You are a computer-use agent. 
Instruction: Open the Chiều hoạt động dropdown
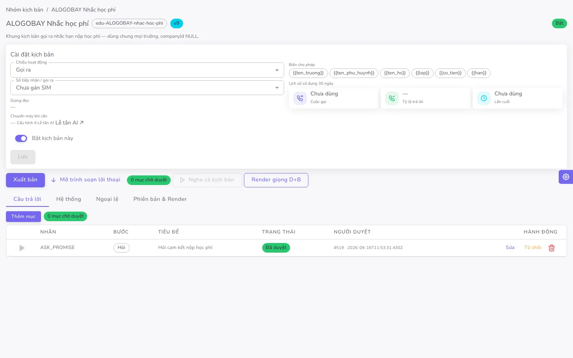click(x=147, y=70)
